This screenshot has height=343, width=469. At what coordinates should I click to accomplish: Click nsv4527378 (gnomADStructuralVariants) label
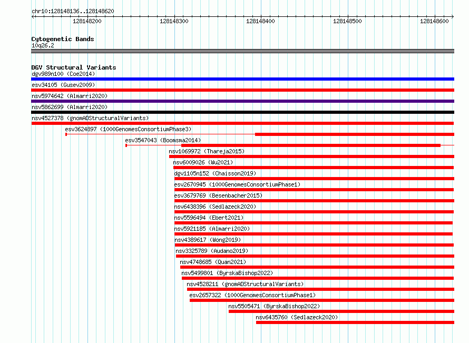point(90,118)
